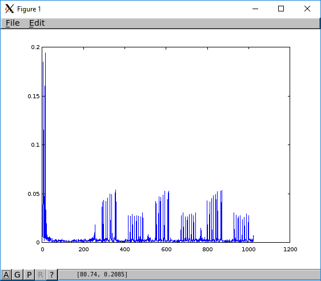The height and width of the screenshot is (281, 321).
Task: Click the Figure 1 title text
Action: tap(29, 9)
